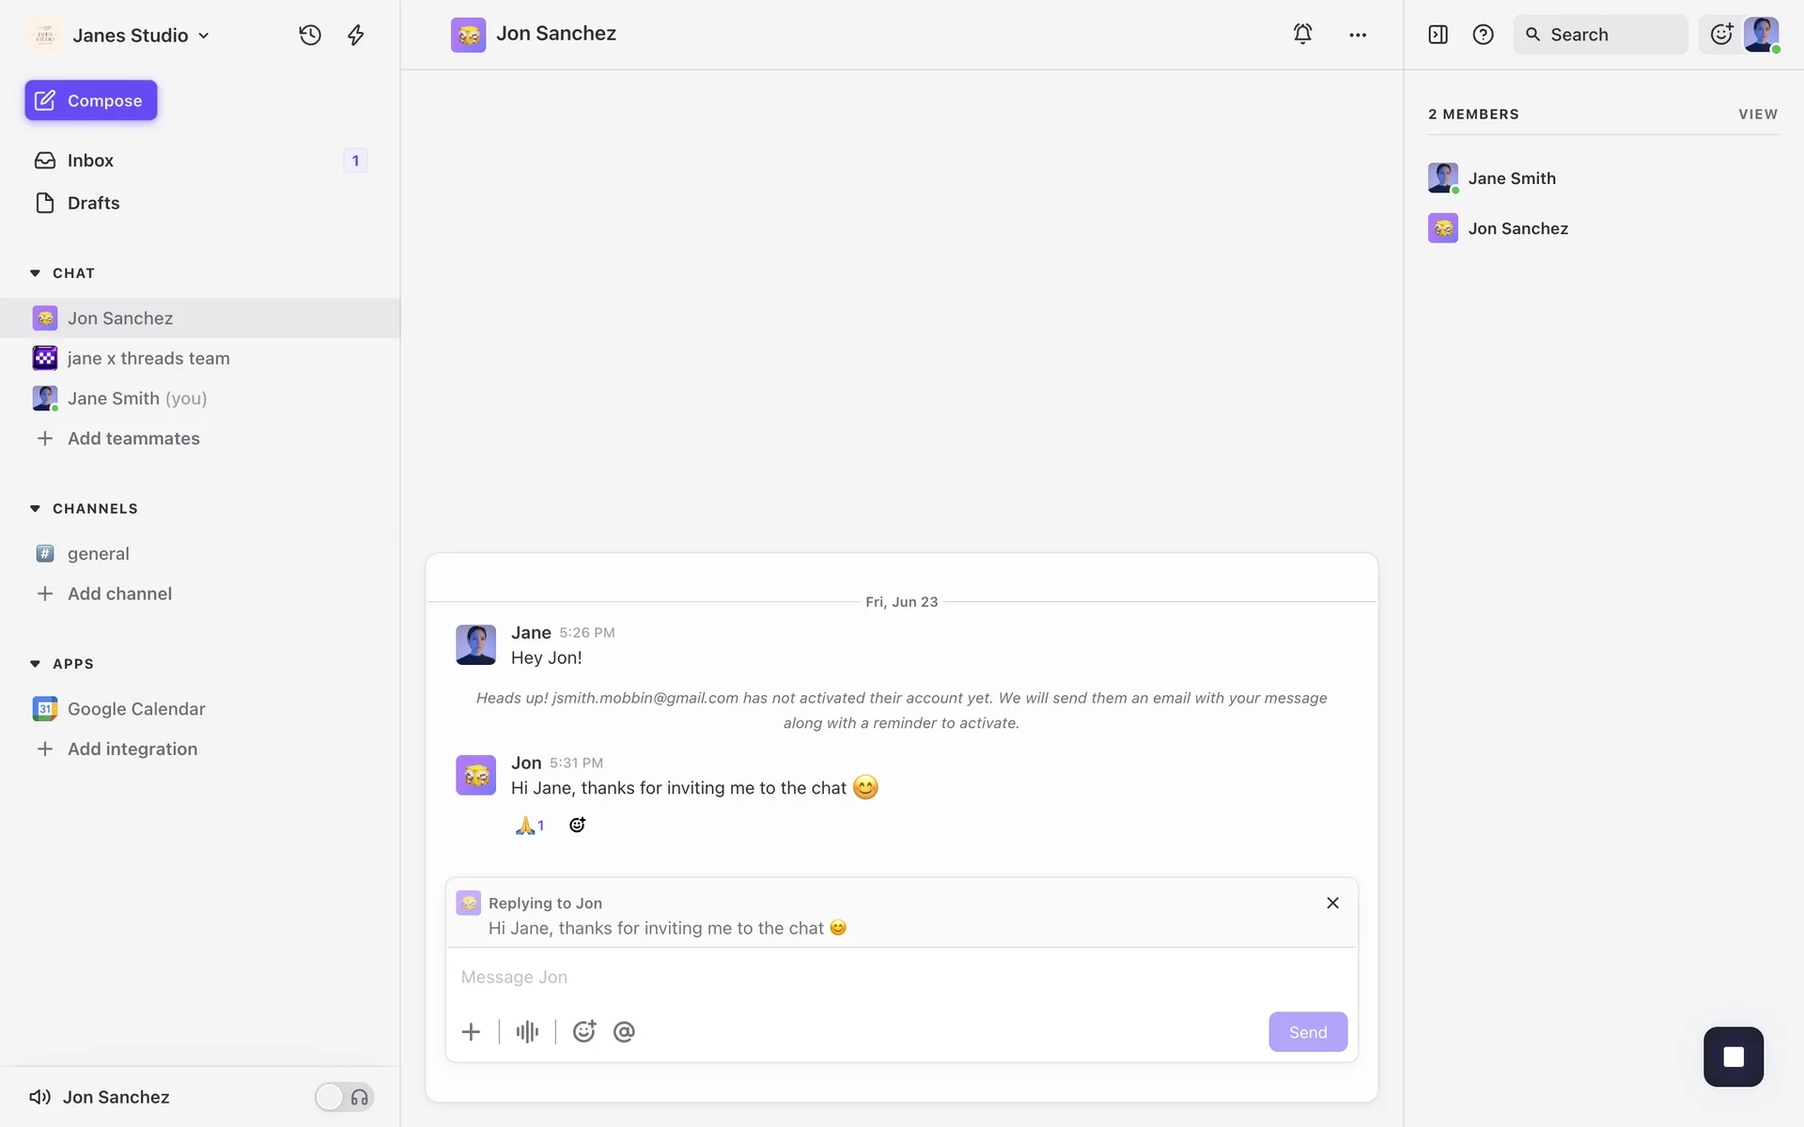
Task: Open the Inbox
Action: click(90, 161)
